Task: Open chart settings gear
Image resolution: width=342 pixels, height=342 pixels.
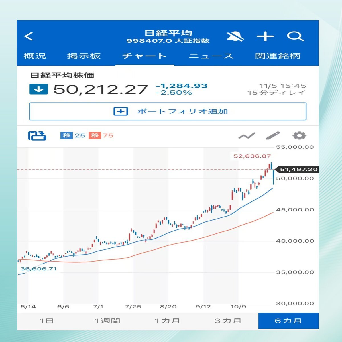Action: coord(299,136)
